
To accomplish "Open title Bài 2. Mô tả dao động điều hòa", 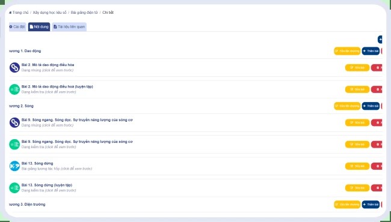I will tap(48, 65).
